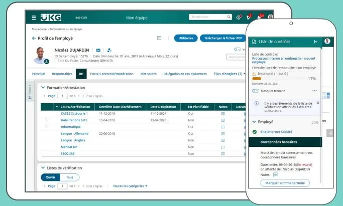Image resolution: width=343 pixels, height=206 pixels.
Task: Toggle the Masquer terminé switch
Action: pyautogui.click(x=256, y=91)
